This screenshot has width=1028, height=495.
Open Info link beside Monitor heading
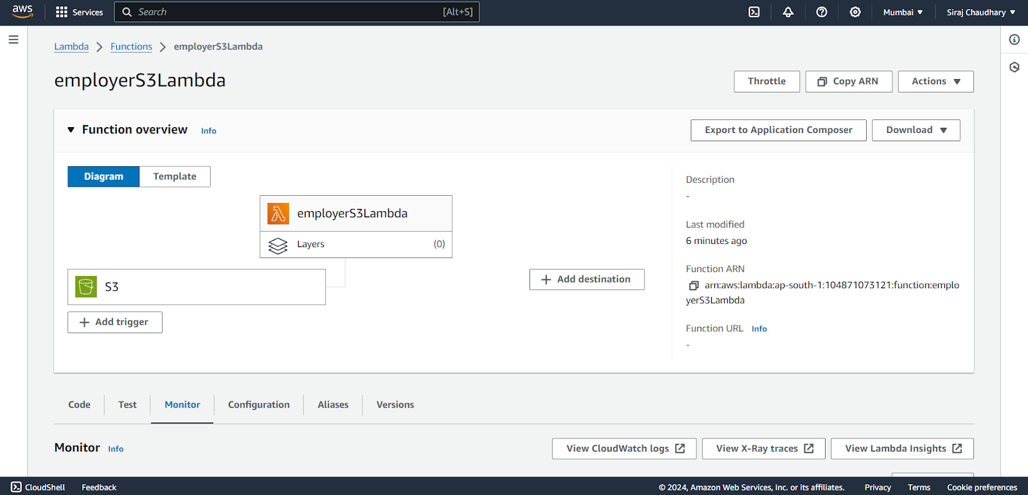[x=116, y=449]
